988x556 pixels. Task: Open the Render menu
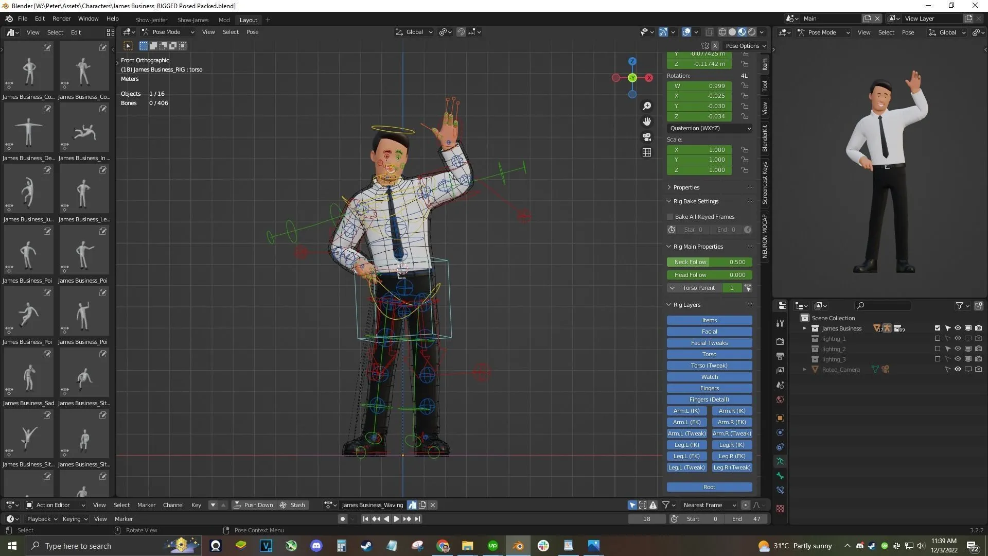[x=61, y=19]
